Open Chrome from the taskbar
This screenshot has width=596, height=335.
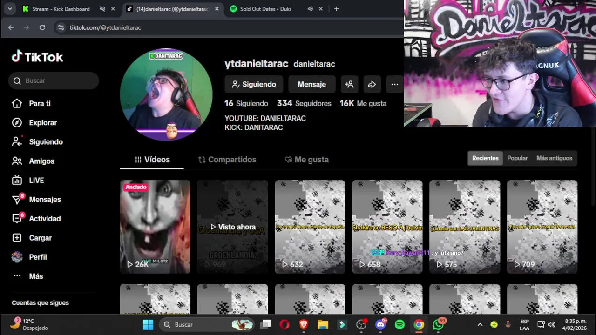coord(419,324)
